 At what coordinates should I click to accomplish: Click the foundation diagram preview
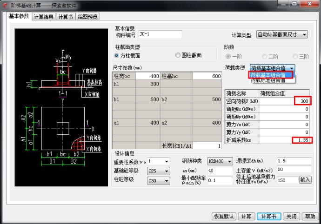pos(61,107)
